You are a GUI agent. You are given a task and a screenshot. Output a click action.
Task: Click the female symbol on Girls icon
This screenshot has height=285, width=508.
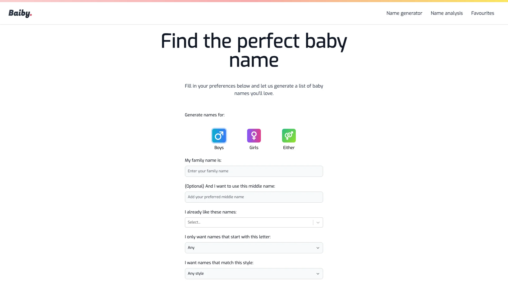pyautogui.click(x=254, y=135)
